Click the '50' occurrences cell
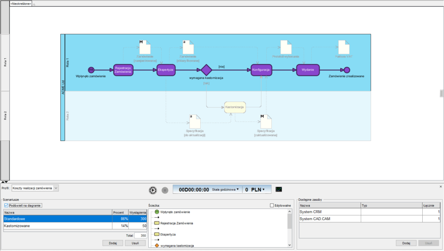444x251 pixels. pyautogui.click(x=138, y=226)
